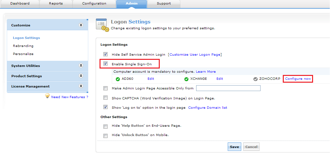Collapse the Customize sidebar section

pyautogui.click(x=81, y=25)
